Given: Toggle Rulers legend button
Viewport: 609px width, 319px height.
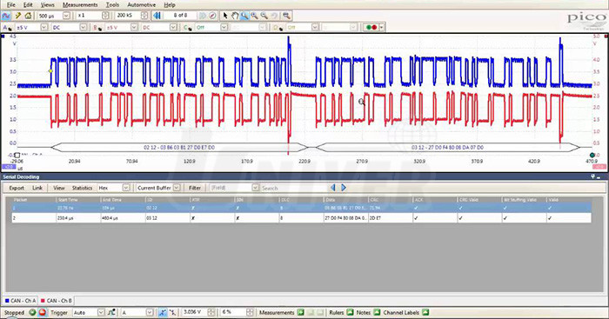Looking at the screenshot, I should pyautogui.click(x=350, y=312).
